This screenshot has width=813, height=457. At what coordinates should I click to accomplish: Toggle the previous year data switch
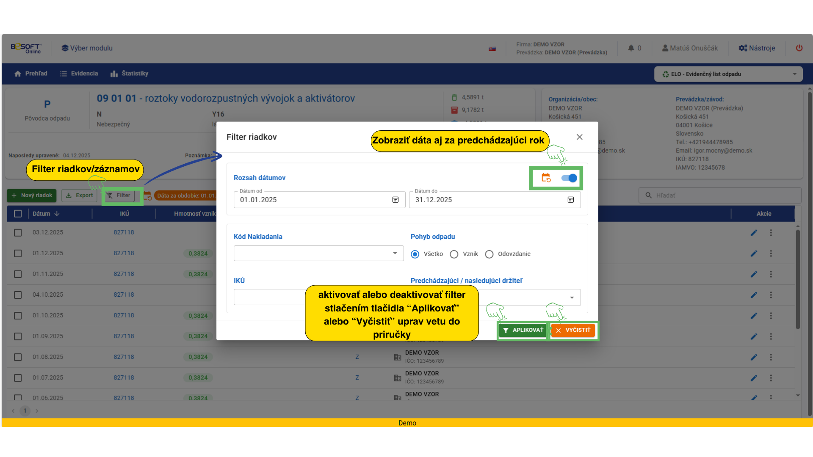(x=569, y=178)
